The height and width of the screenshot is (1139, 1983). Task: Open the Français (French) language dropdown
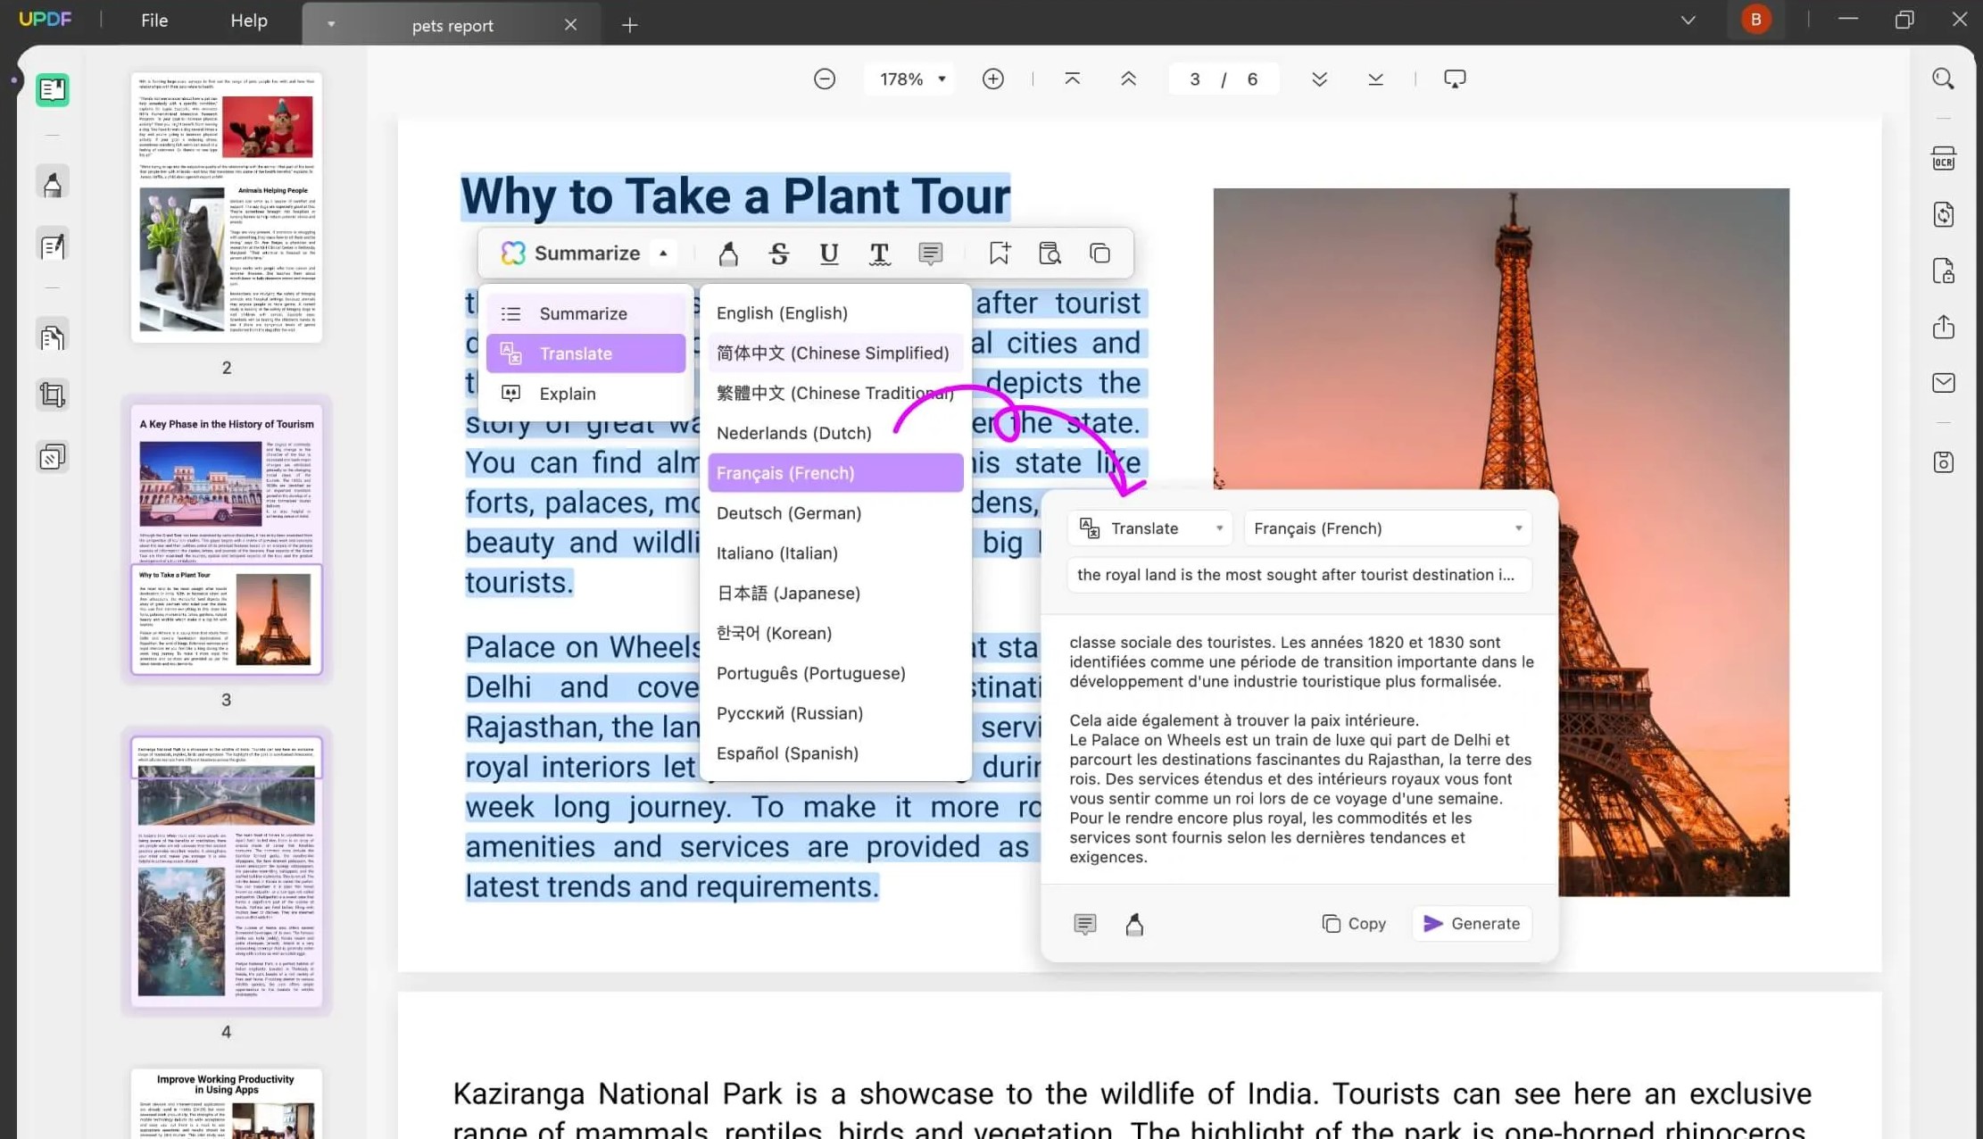point(1388,528)
